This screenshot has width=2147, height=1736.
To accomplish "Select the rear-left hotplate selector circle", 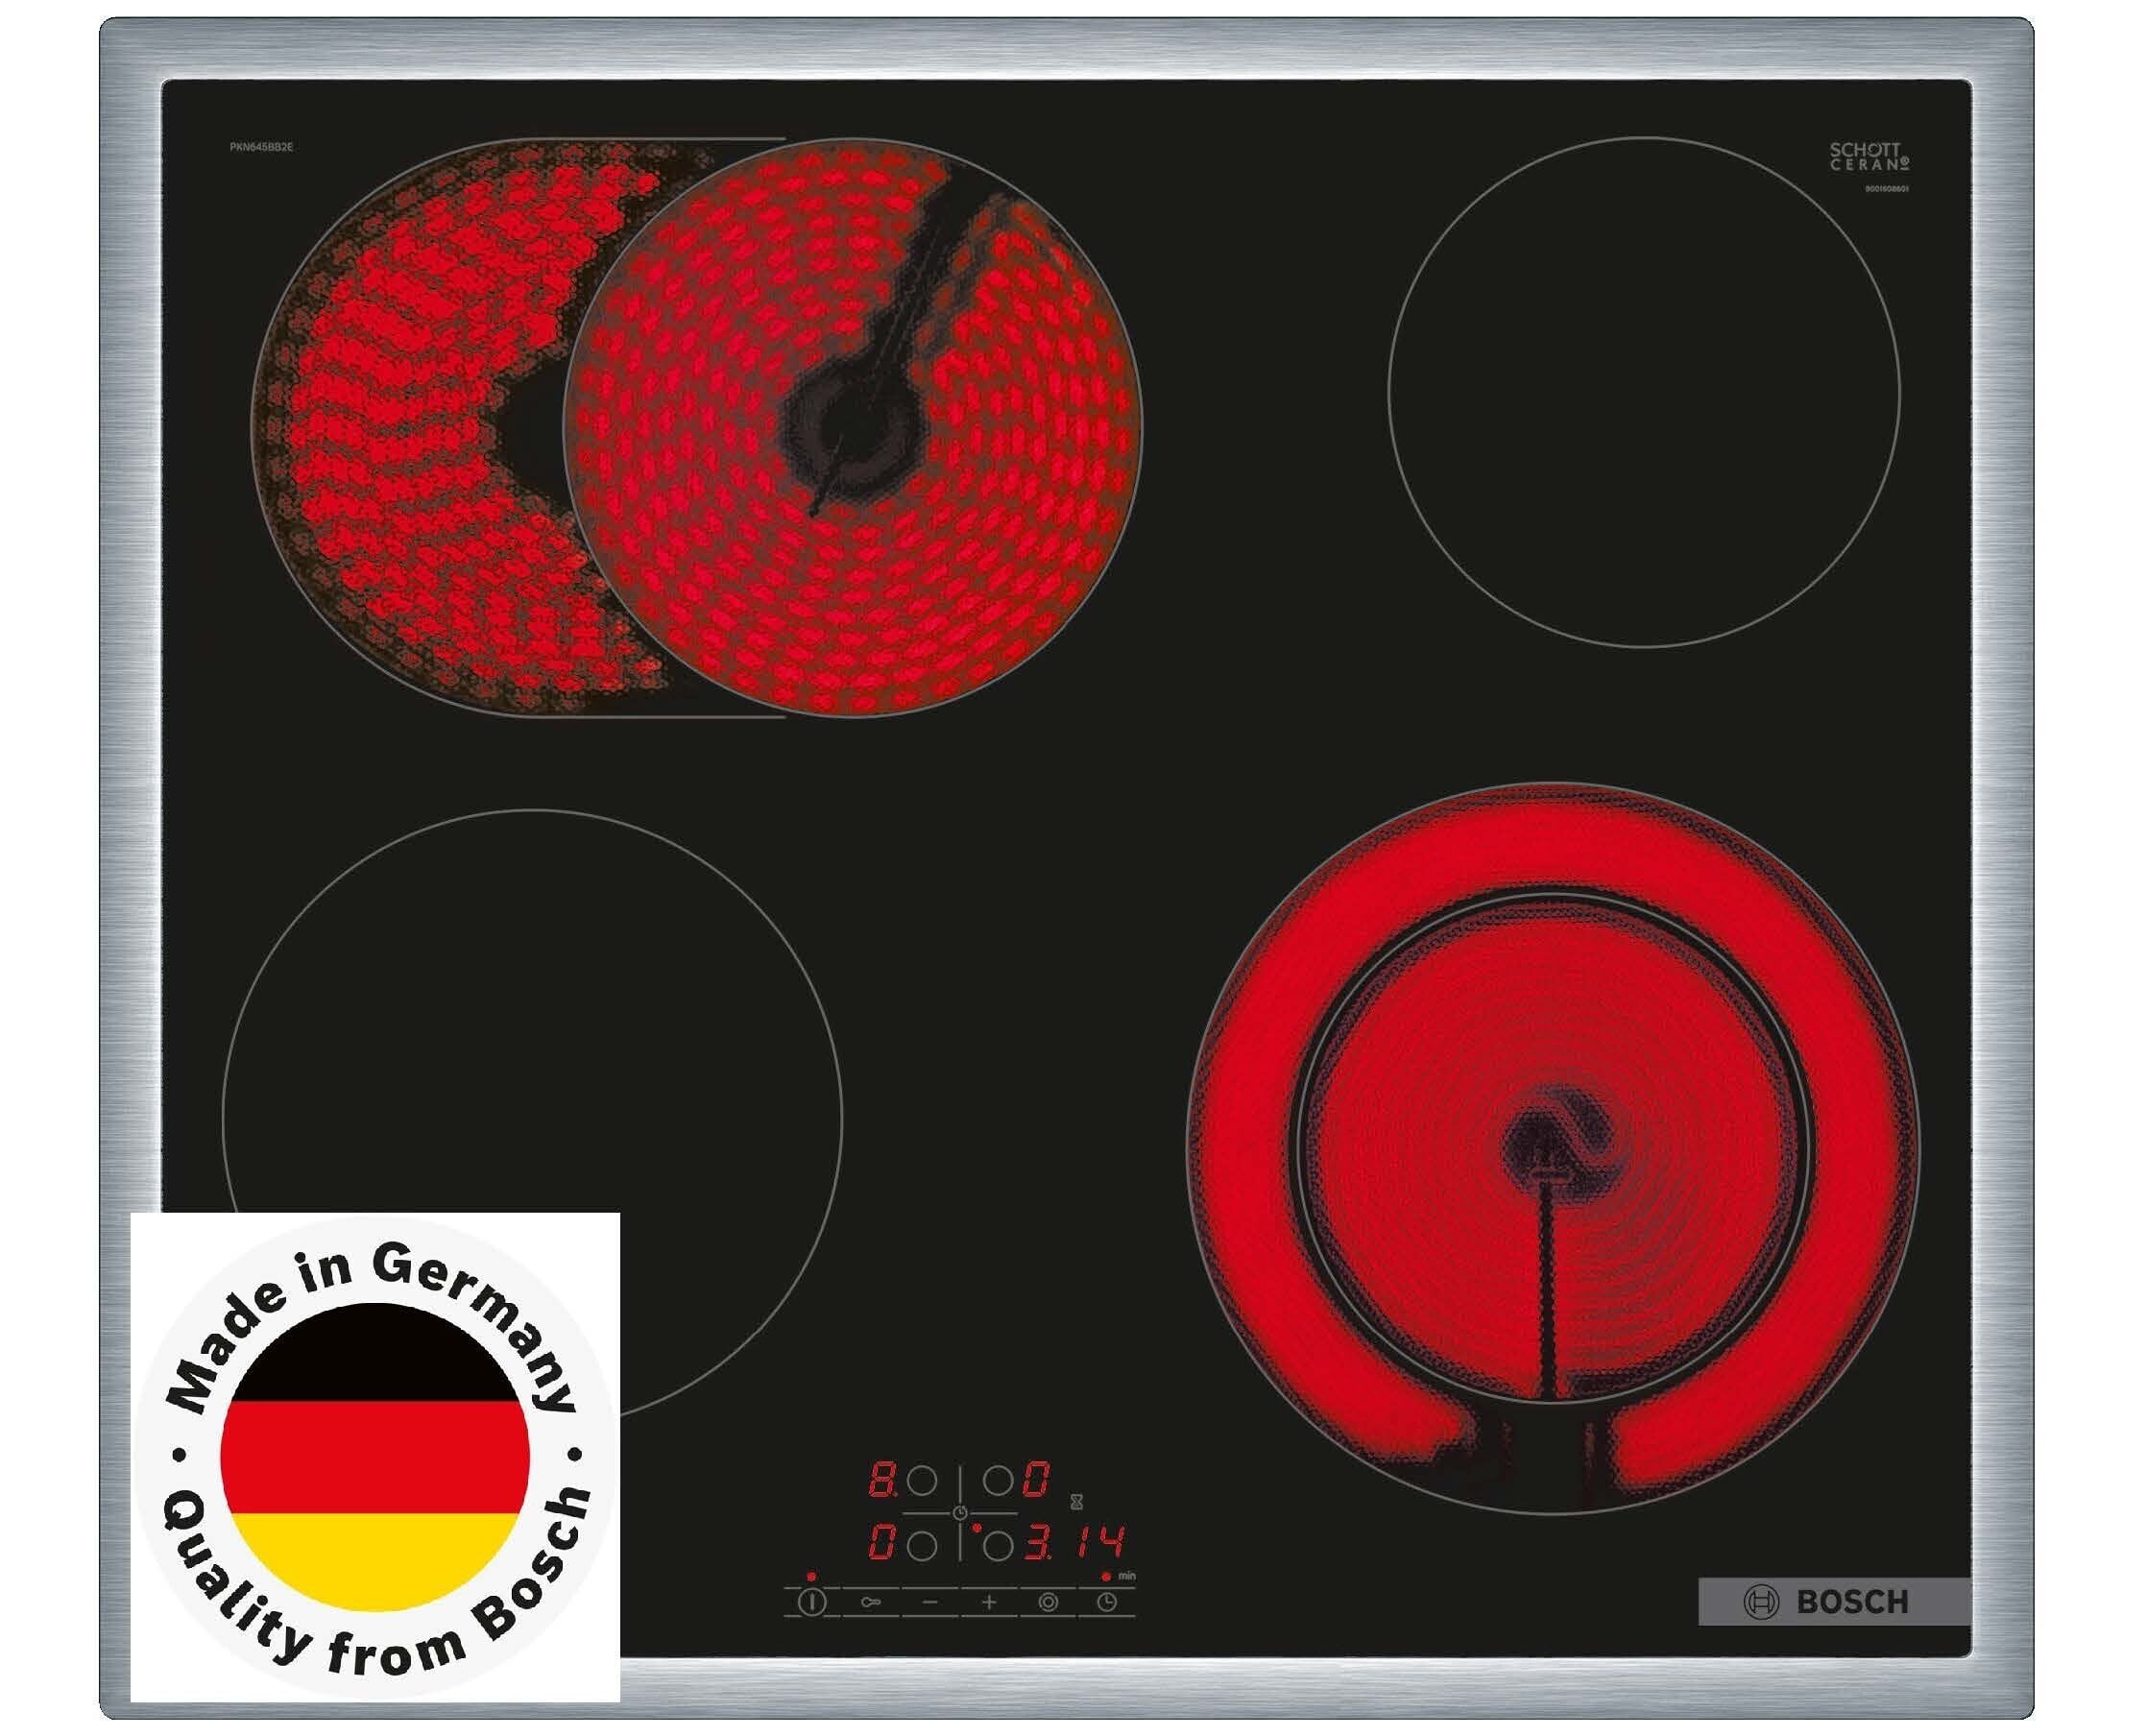I will [922, 1481].
